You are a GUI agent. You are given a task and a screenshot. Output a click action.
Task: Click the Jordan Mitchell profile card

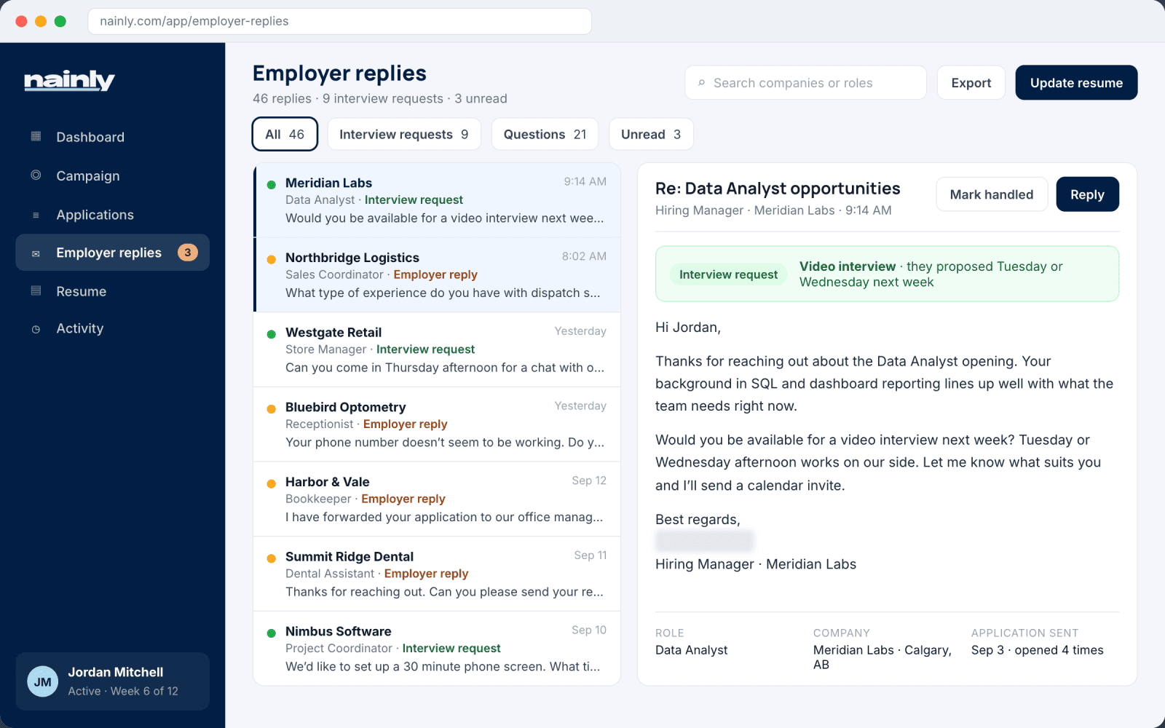112,681
